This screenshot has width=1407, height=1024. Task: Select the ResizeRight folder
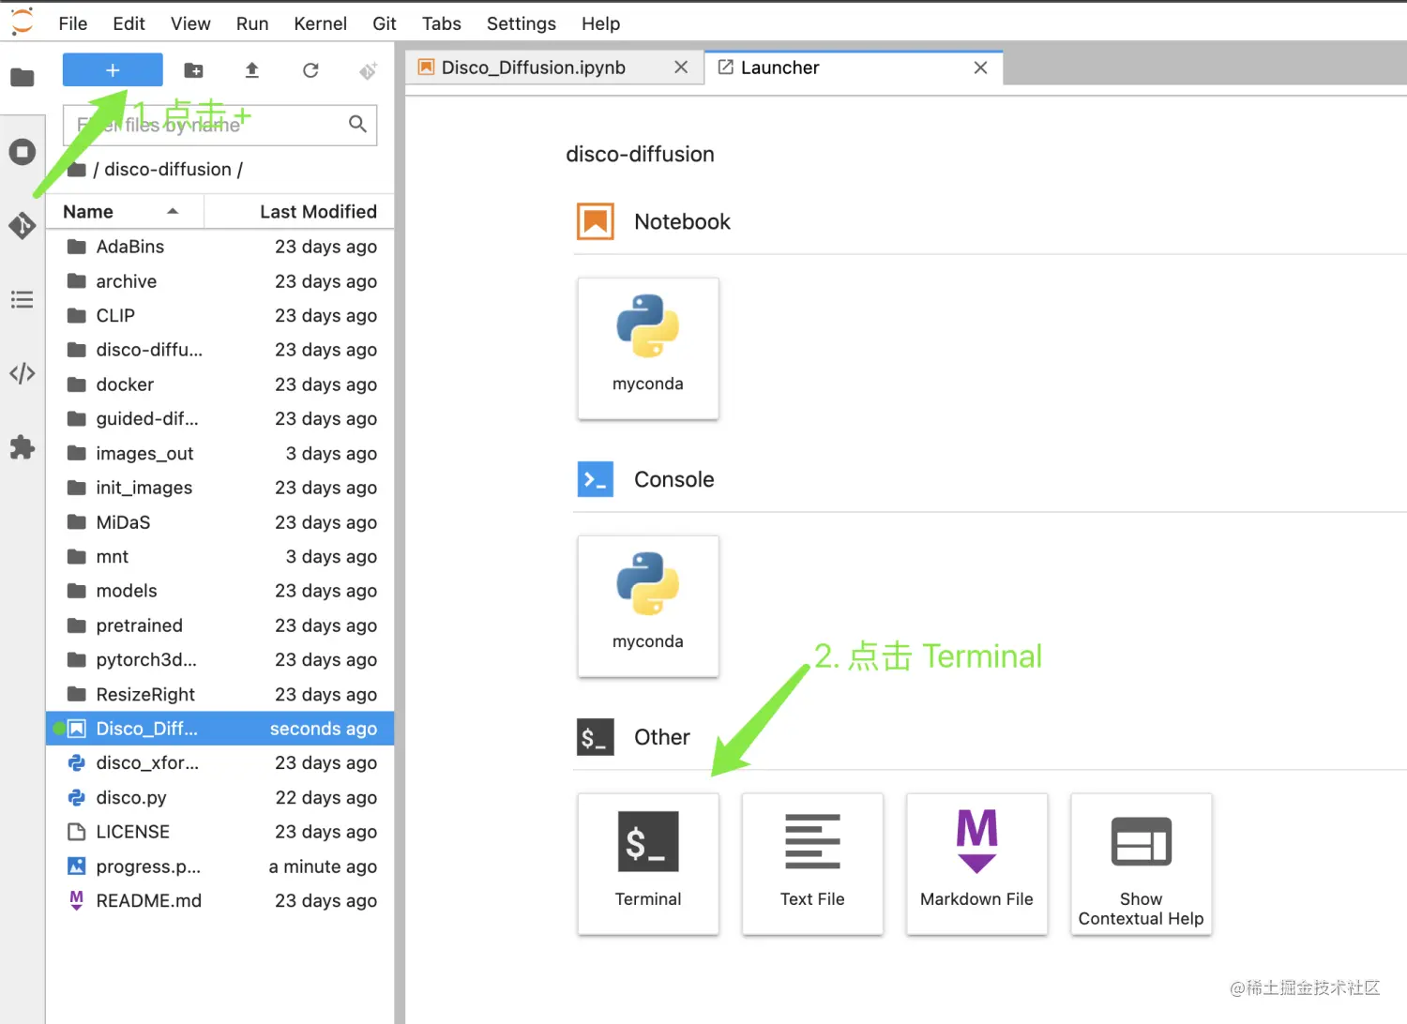point(219,695)
